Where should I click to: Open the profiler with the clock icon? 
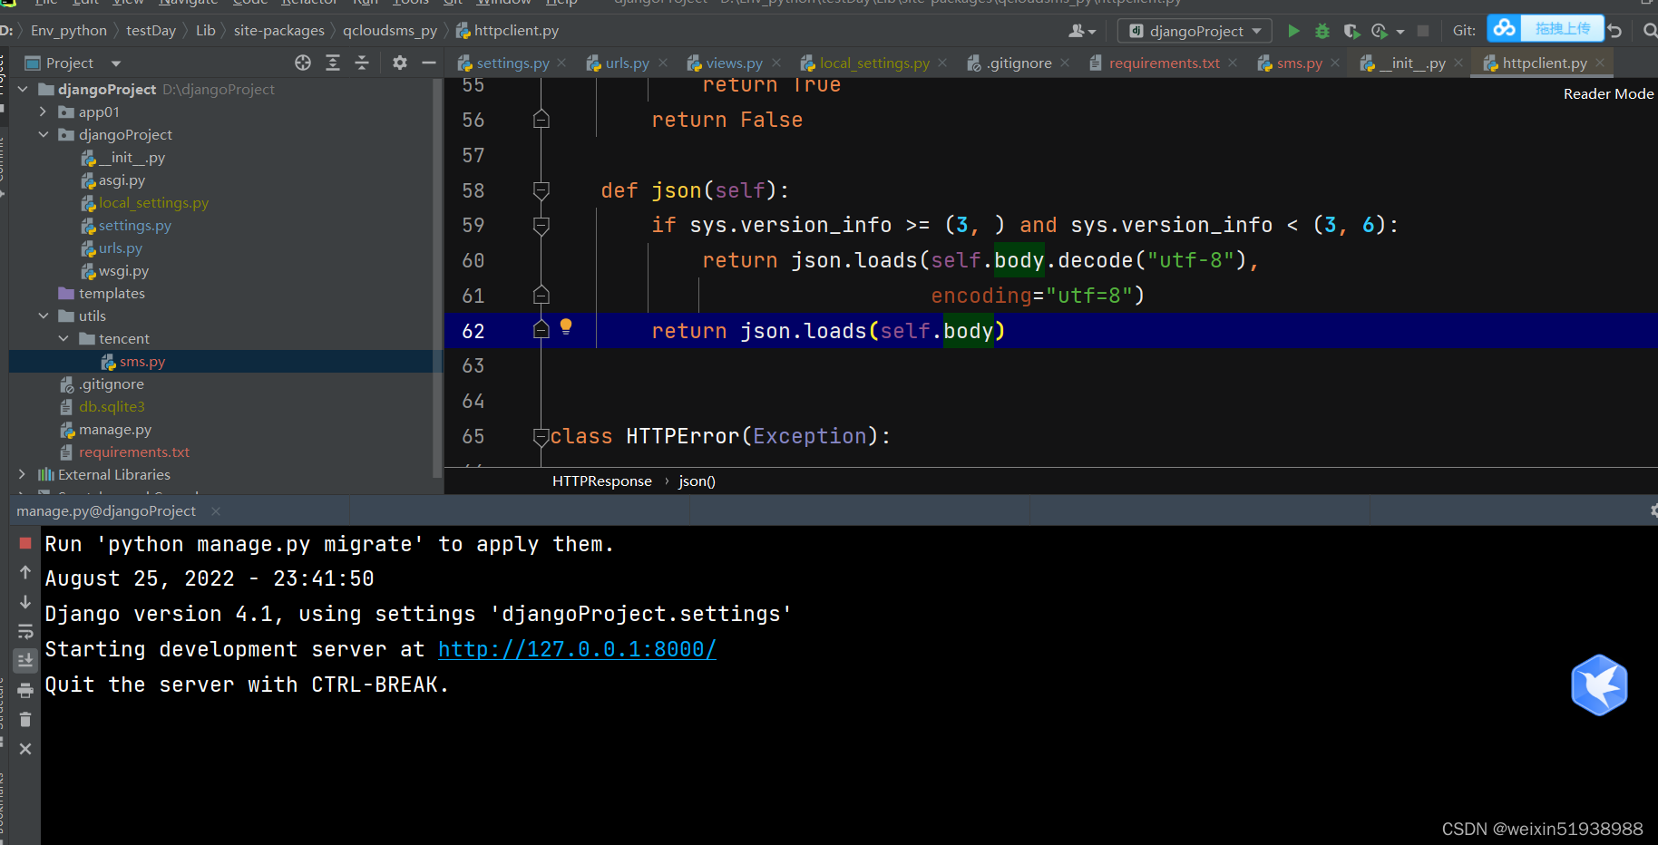(1380, 30)
